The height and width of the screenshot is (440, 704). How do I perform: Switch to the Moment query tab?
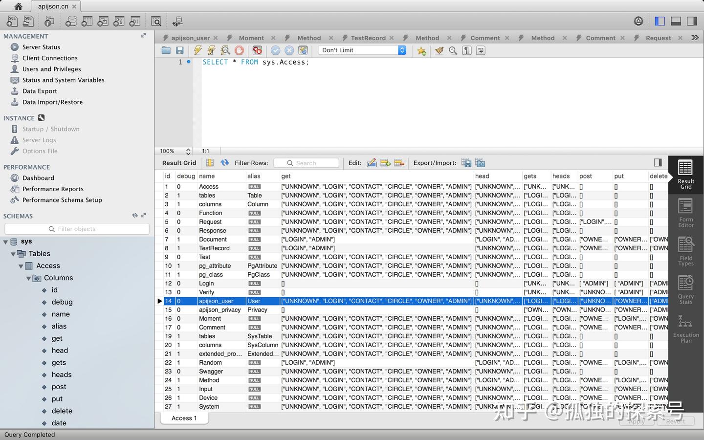tap(251, 38)
